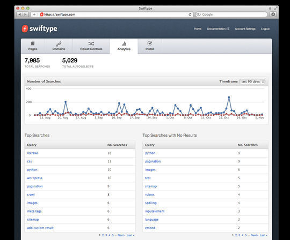This screenshot has width=290, height=240.
Task: Open the Pages tab
Action: point(33,46)
